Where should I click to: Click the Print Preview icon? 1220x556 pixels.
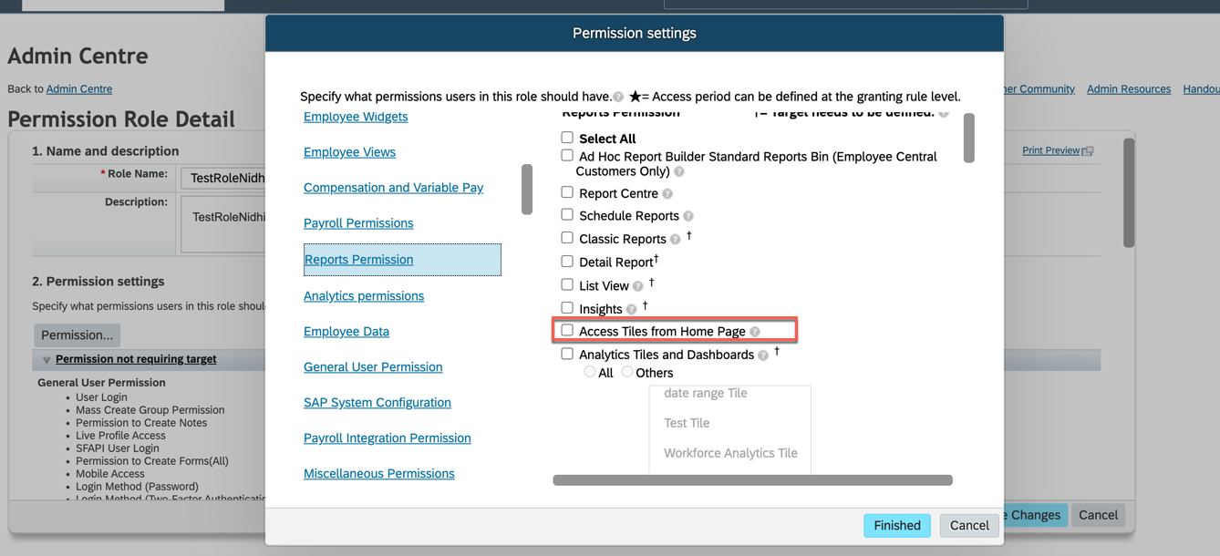1088,151
